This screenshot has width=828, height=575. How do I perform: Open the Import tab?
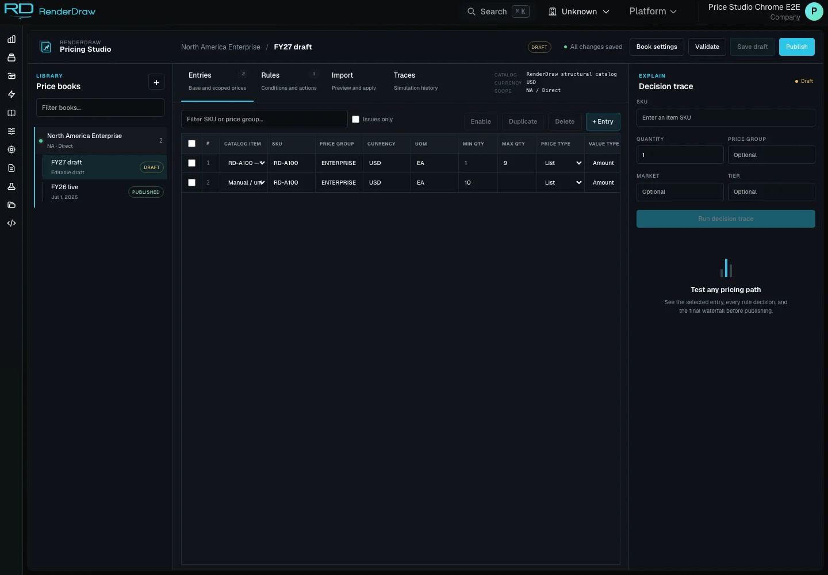(354, 81)
